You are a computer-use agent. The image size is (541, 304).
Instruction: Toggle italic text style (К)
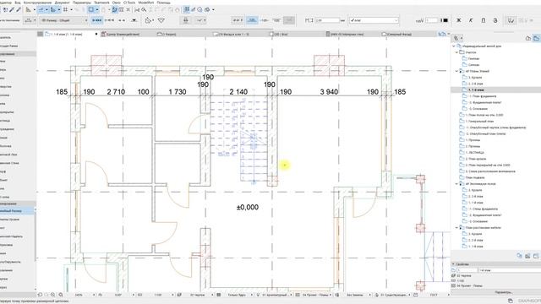(471, 20)
